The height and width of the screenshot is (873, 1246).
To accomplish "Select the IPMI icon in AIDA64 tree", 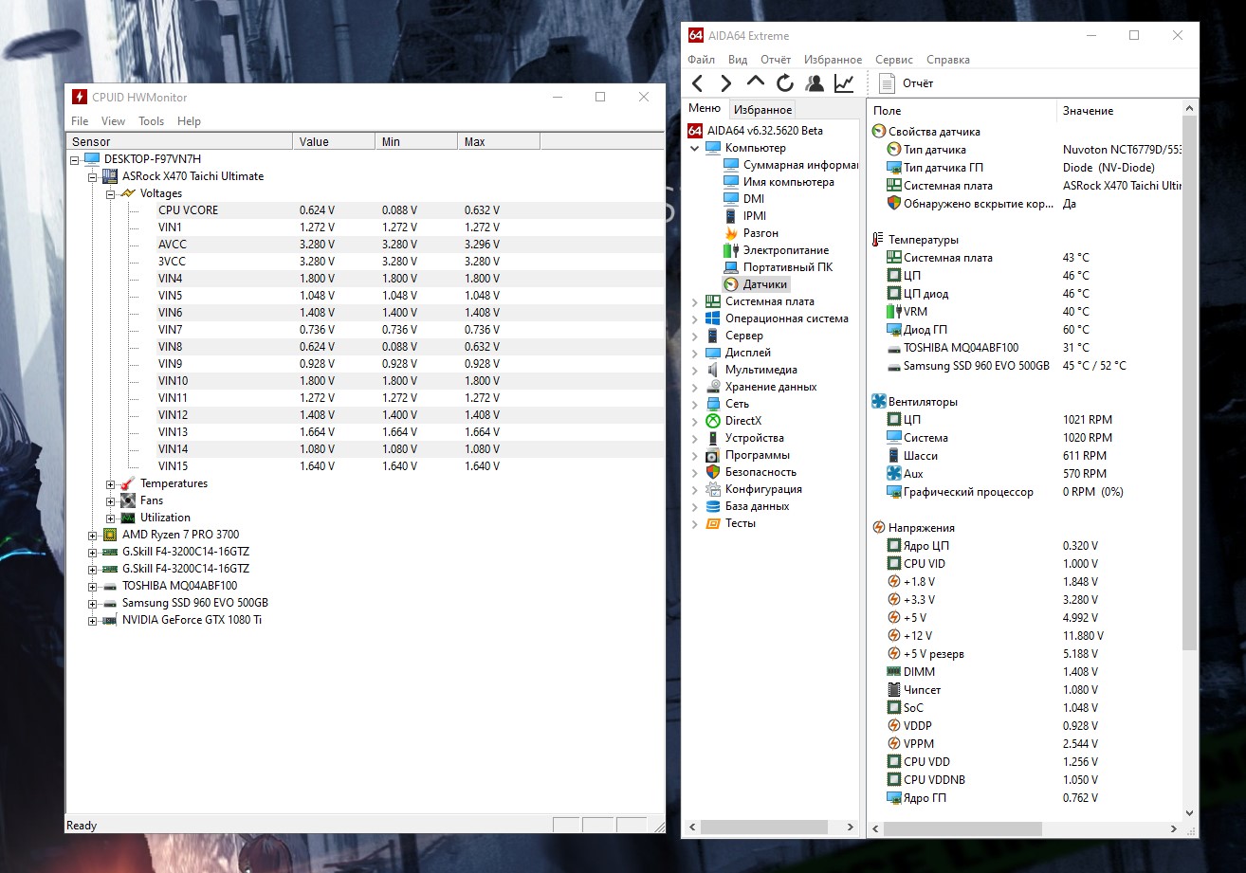I will click(x=731, y=216).
